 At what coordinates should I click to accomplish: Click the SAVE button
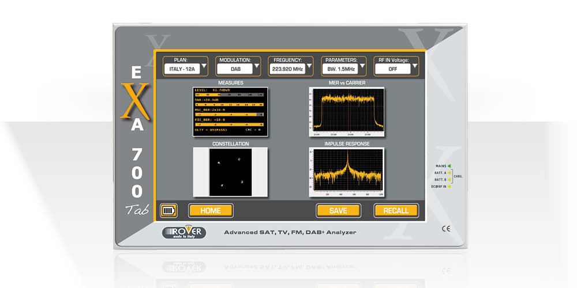(x=338, y=210)
